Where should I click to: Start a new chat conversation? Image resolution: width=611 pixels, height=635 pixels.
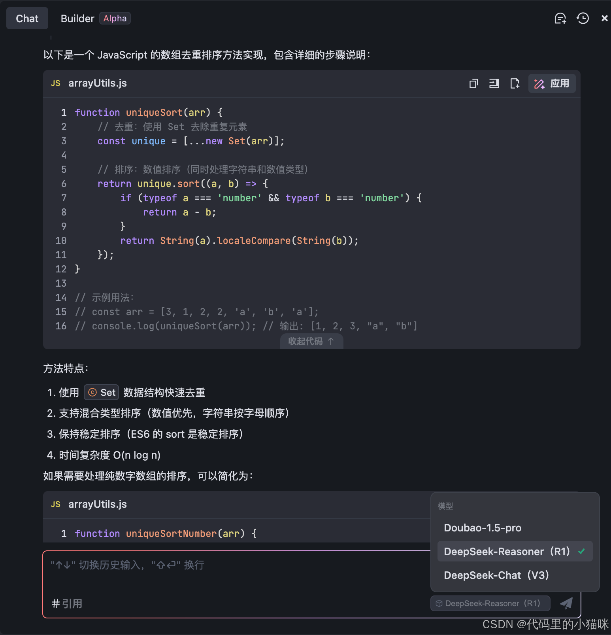560,18
